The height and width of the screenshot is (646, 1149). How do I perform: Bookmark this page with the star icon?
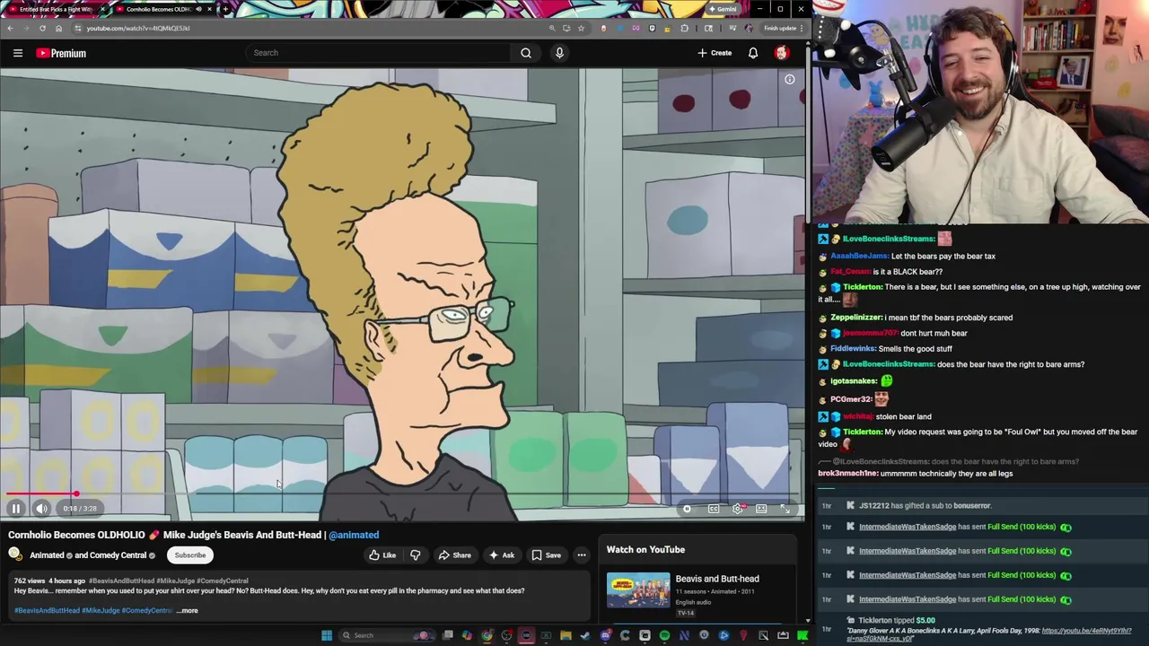tap(581, 28)
